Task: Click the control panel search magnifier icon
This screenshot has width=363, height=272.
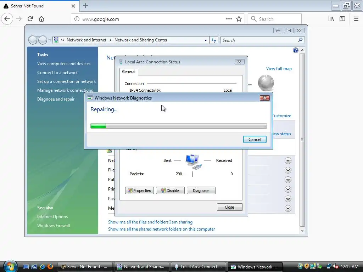Action: (x=301, y=40)
